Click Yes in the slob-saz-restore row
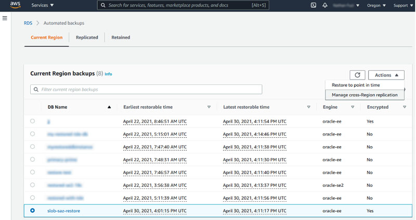This screenshot has height=220, width=416. pos(370,211)
